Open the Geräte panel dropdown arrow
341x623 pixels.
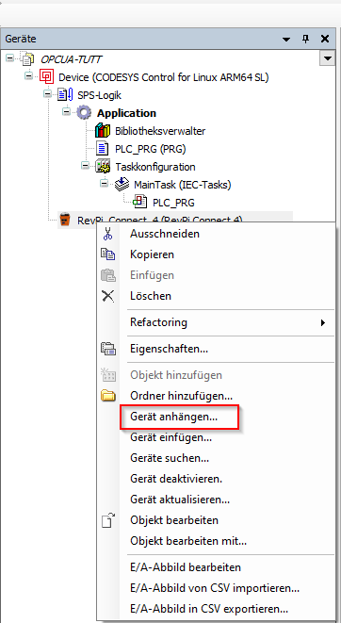pyautogui.click(x=286, y=39)
